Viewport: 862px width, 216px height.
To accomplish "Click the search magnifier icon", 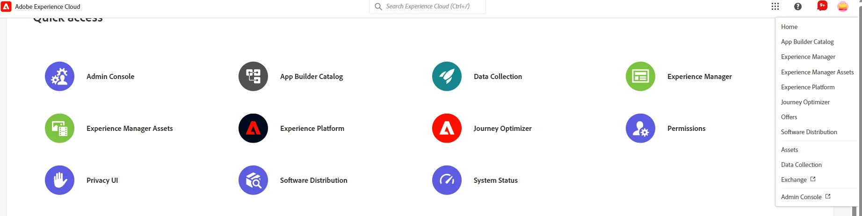I will 378,7.
